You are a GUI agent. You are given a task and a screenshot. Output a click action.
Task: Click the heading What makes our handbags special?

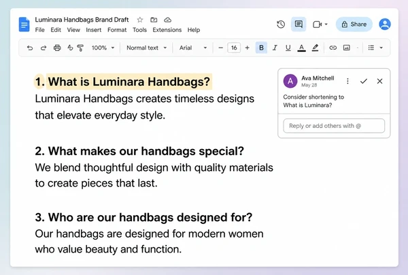click(x=146, y=151)
